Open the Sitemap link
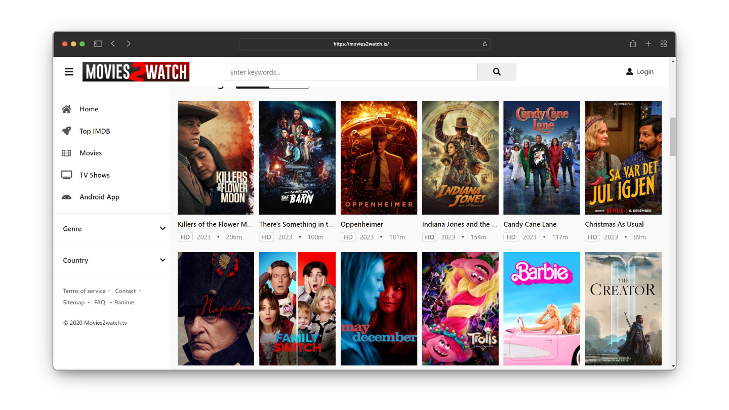Image resolution: width=729 pixels, height=410 pixels. [x=74, y=302]
